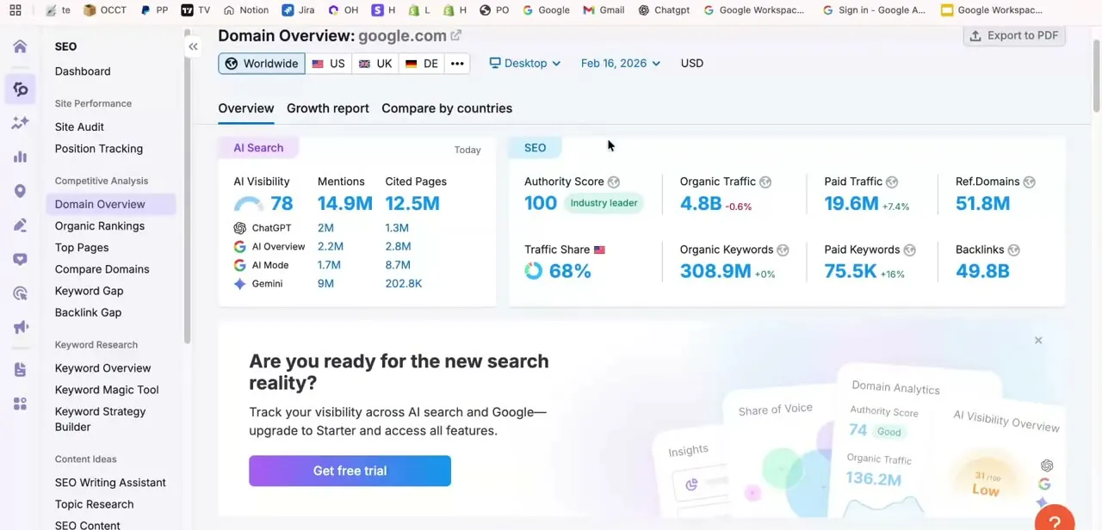Viewport: 1102px width, 530px height.
Task: Open Topic Research in the sidebar
Action: [x=94, y=504]
